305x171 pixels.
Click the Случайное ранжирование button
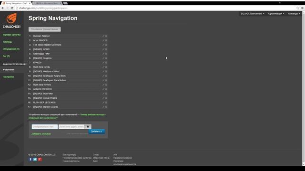(x=44, y=29)
